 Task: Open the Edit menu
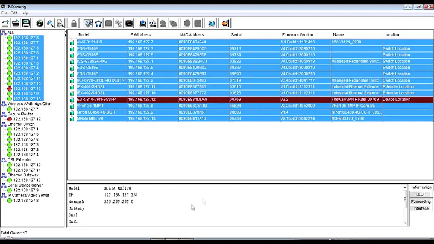tap(14, 13)
